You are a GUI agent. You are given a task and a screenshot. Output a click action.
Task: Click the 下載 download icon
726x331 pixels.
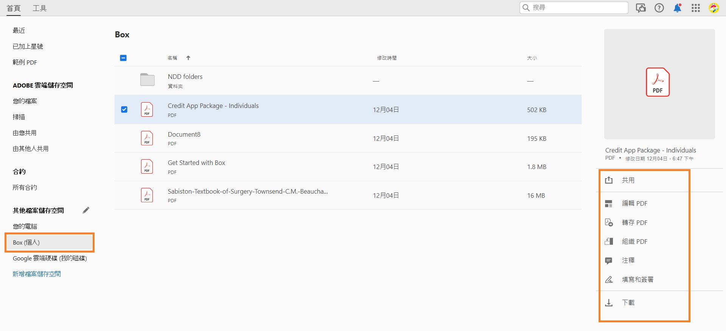[609, 303]
